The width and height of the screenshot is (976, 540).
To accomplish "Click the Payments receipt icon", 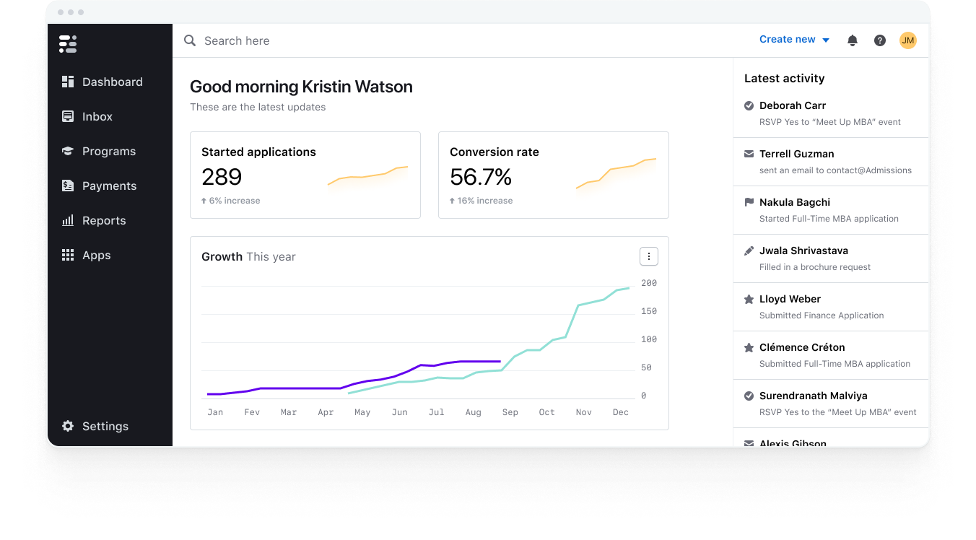I will click(68, 186).
